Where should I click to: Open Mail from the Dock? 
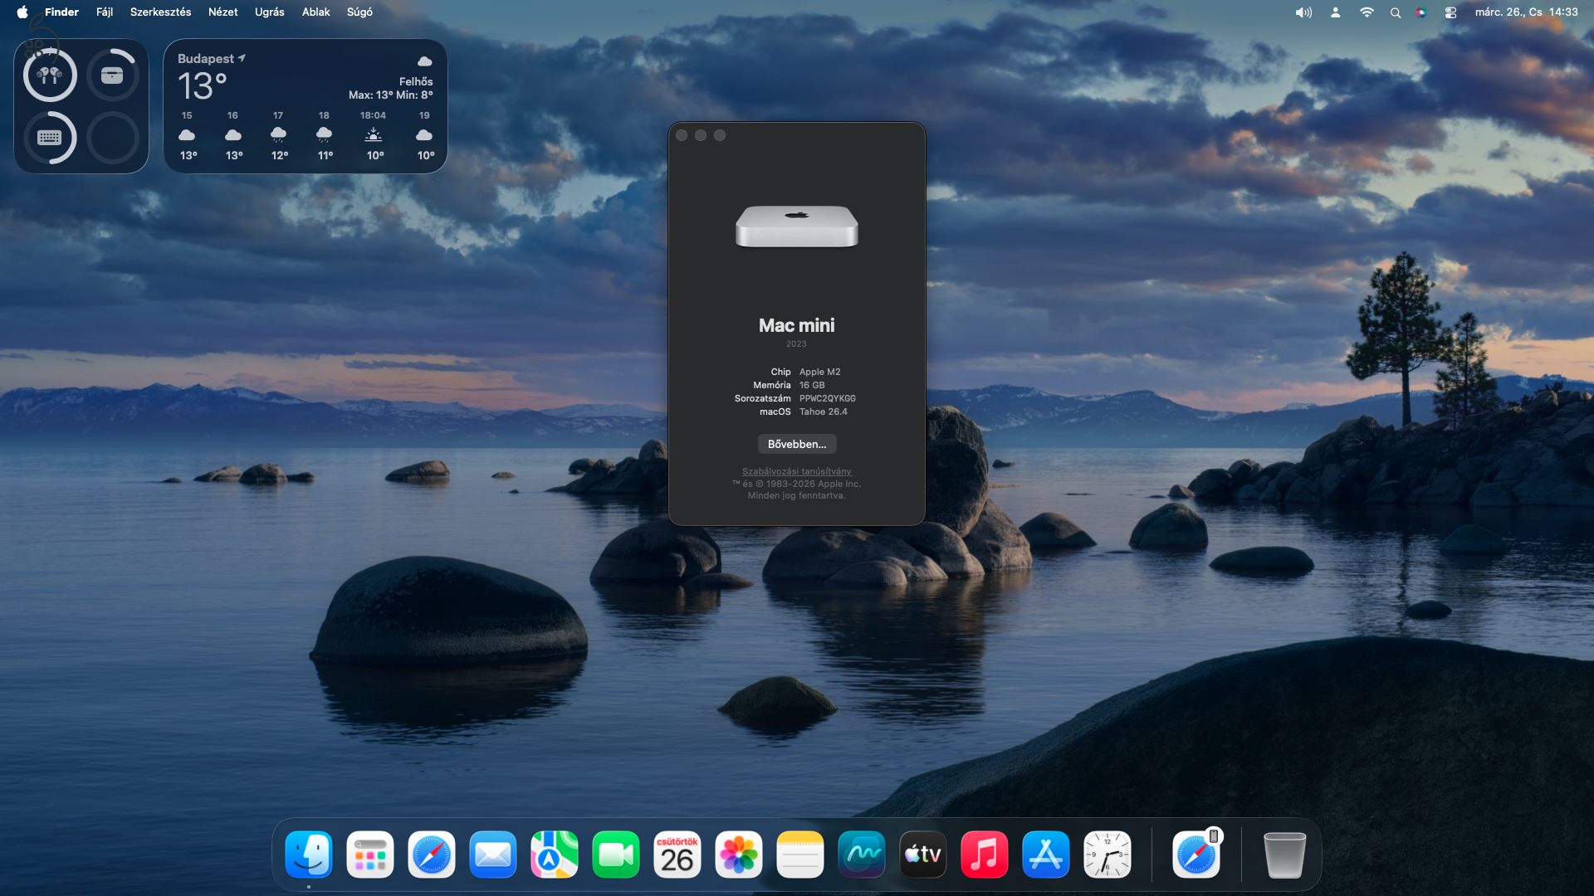click(x=493, y=854)
